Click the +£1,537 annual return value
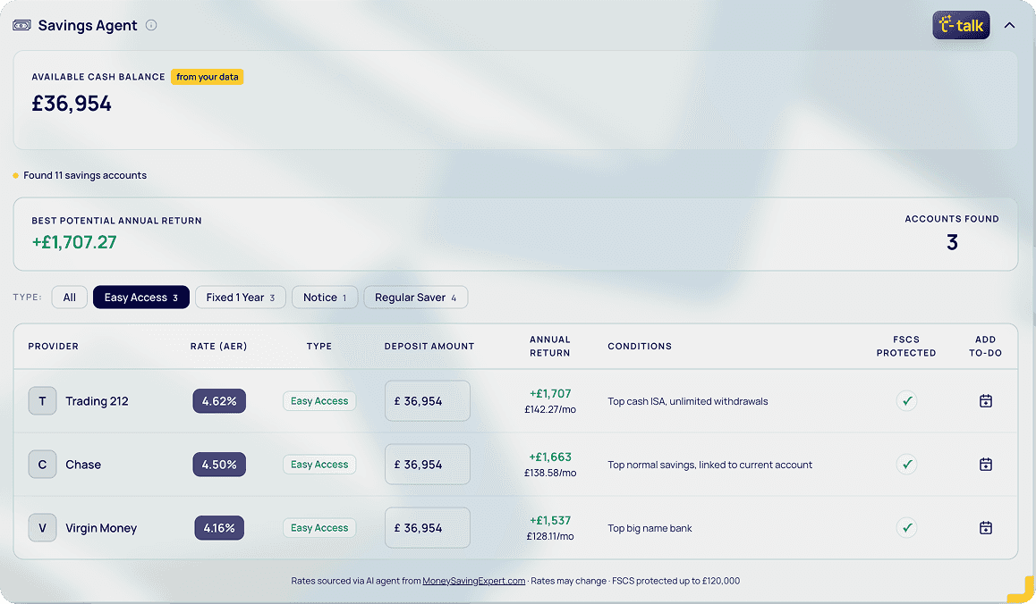Image resolution: width=1036 pixels, height=604 pixels. click(550, 520)
